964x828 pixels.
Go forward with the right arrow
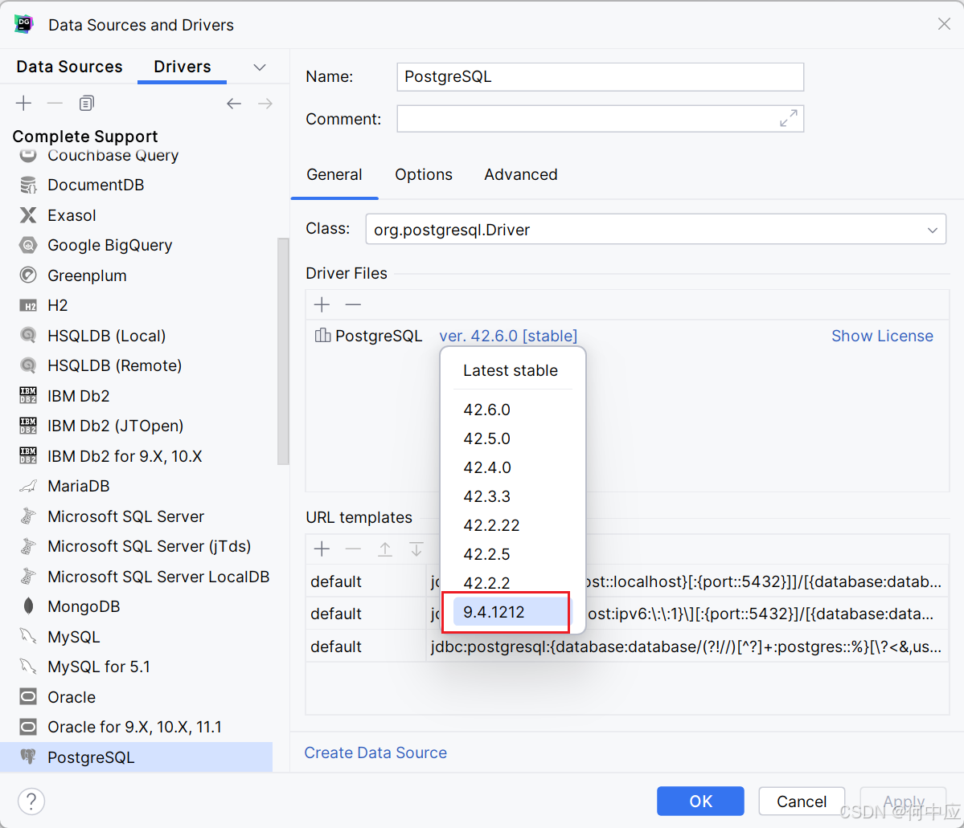(265, 103)
